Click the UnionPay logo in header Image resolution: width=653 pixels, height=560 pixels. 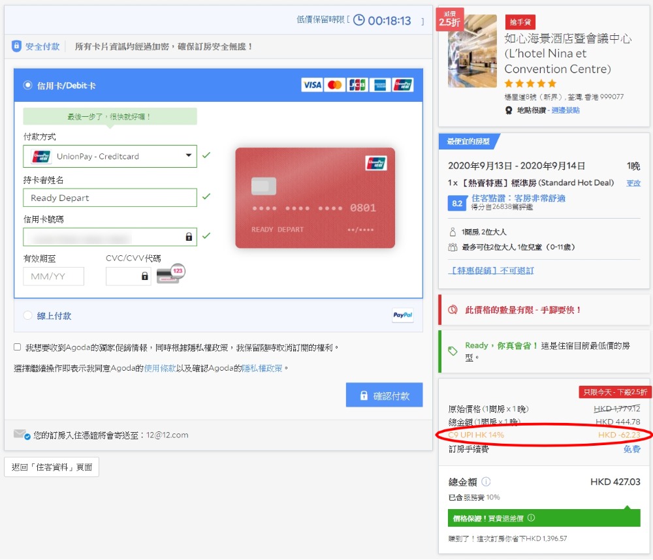(x=403, y=85)
